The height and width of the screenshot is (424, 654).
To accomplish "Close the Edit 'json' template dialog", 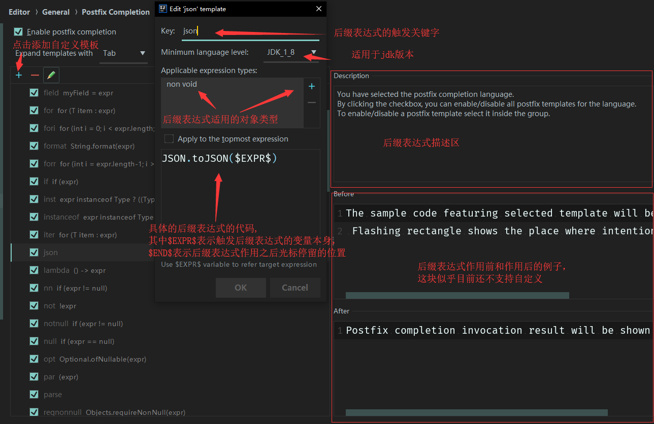I will pyautogui.click(x=319, y=9).
